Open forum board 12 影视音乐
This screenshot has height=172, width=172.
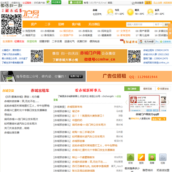pos(47,35)
